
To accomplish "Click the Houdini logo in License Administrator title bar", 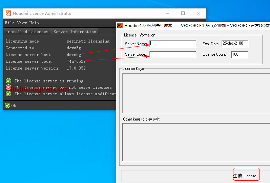I will coord(8,13).
